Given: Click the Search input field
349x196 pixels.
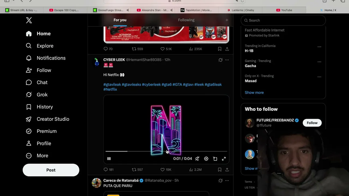Looking at the screenshot, I should point(283,20).
